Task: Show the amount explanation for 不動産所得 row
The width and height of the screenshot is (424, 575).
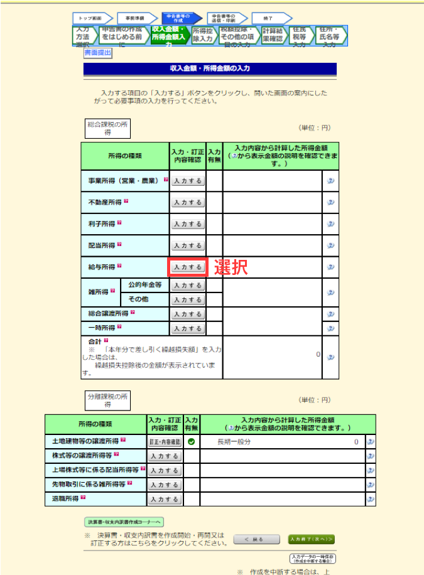Action: pyautogui.click(x=330, y=202)
